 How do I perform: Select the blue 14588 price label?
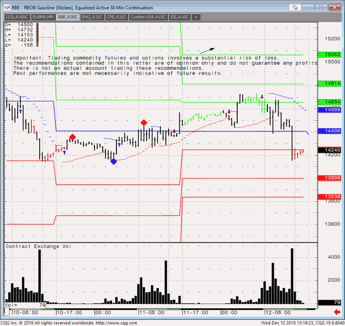(329, 110)
